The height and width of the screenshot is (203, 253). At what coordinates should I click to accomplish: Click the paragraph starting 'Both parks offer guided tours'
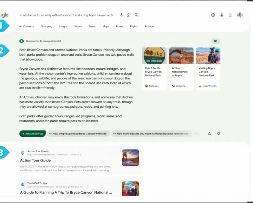[70, 118]
